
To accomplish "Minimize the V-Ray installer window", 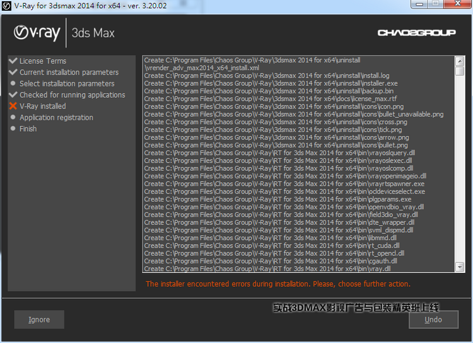I will tap(419, 4).
